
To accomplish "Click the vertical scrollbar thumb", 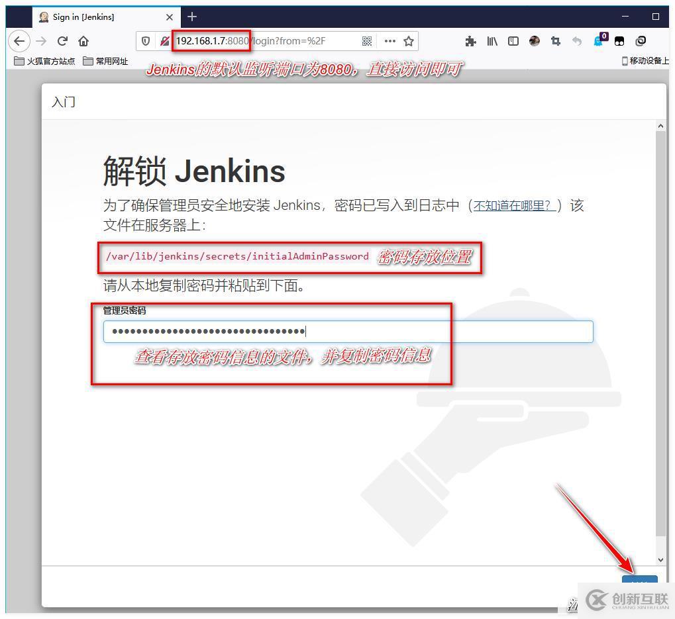I will coord(660,334).
